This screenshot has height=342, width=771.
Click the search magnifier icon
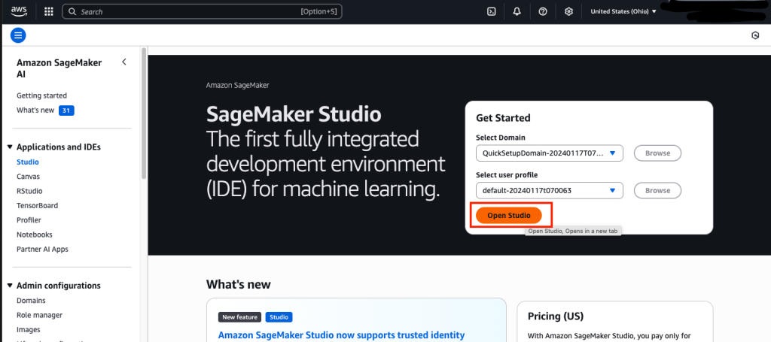72,12
